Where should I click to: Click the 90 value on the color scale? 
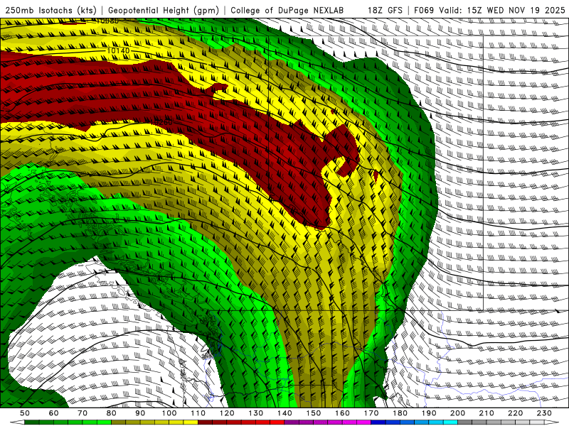140,413
